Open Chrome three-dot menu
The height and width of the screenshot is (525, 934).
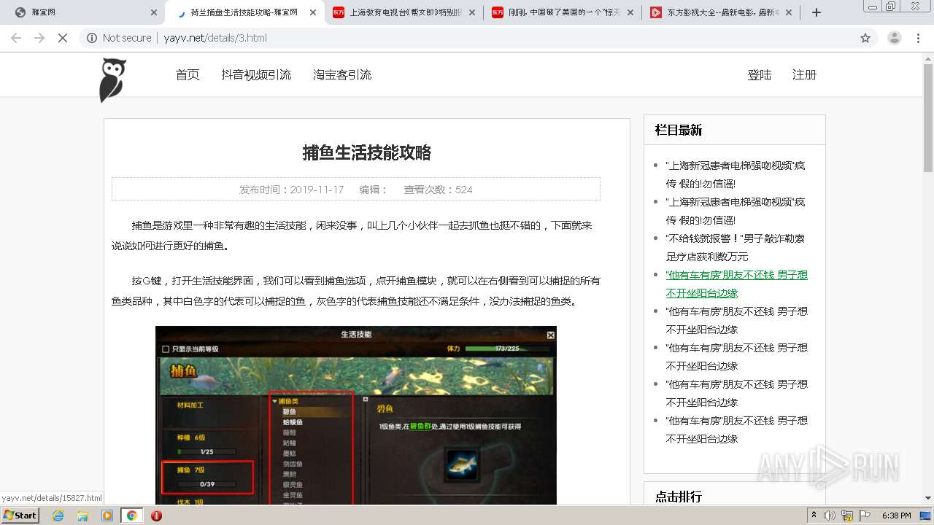click(x=919, y=38)
